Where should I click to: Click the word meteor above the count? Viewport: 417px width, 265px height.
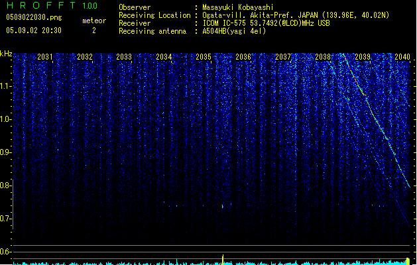click(x=94, y=21)
